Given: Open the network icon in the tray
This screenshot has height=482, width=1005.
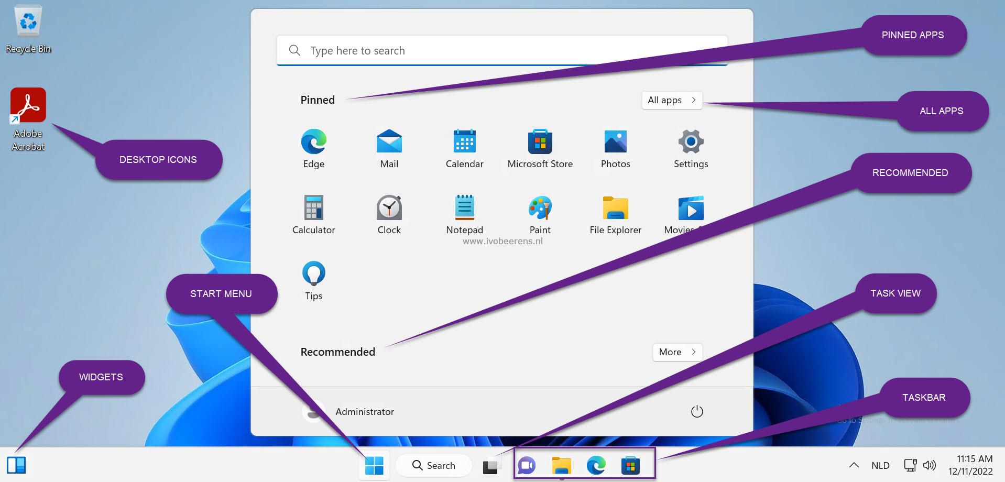Looking at the screenshot, I should coord(911,465).
